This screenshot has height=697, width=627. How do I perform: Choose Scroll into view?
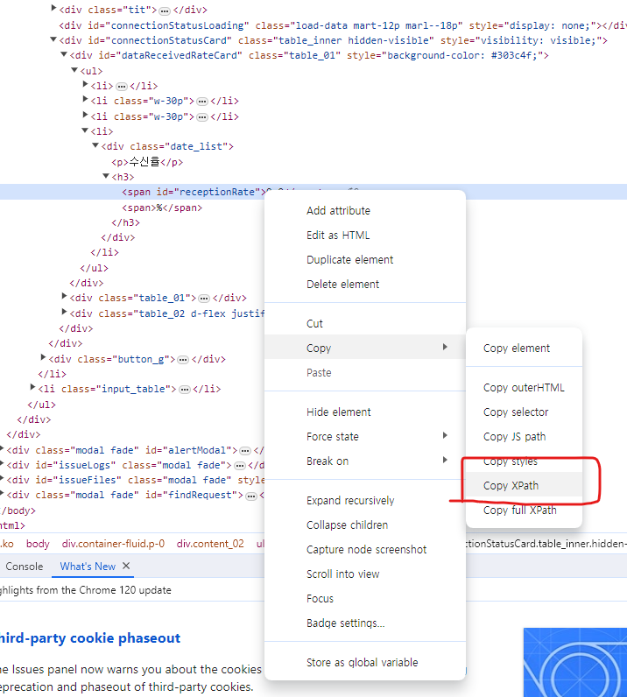pos(364,574)
